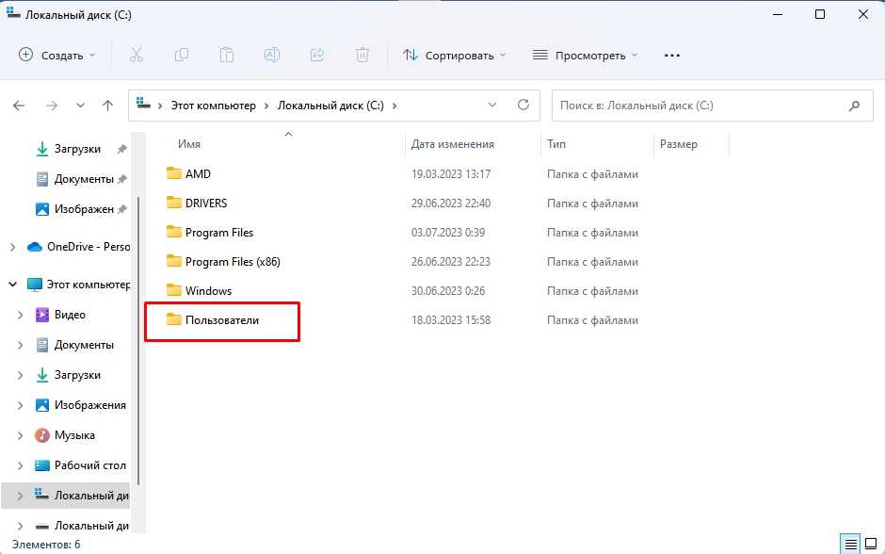Switch to large thumbnails view icon

[871, 544]
